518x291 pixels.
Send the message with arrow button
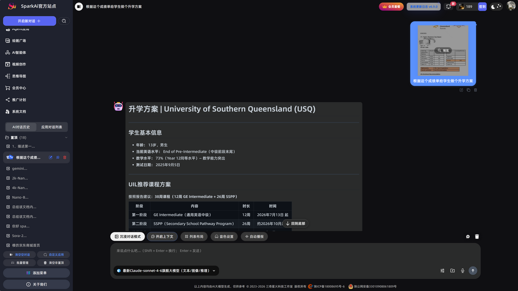tap(473, 271)
